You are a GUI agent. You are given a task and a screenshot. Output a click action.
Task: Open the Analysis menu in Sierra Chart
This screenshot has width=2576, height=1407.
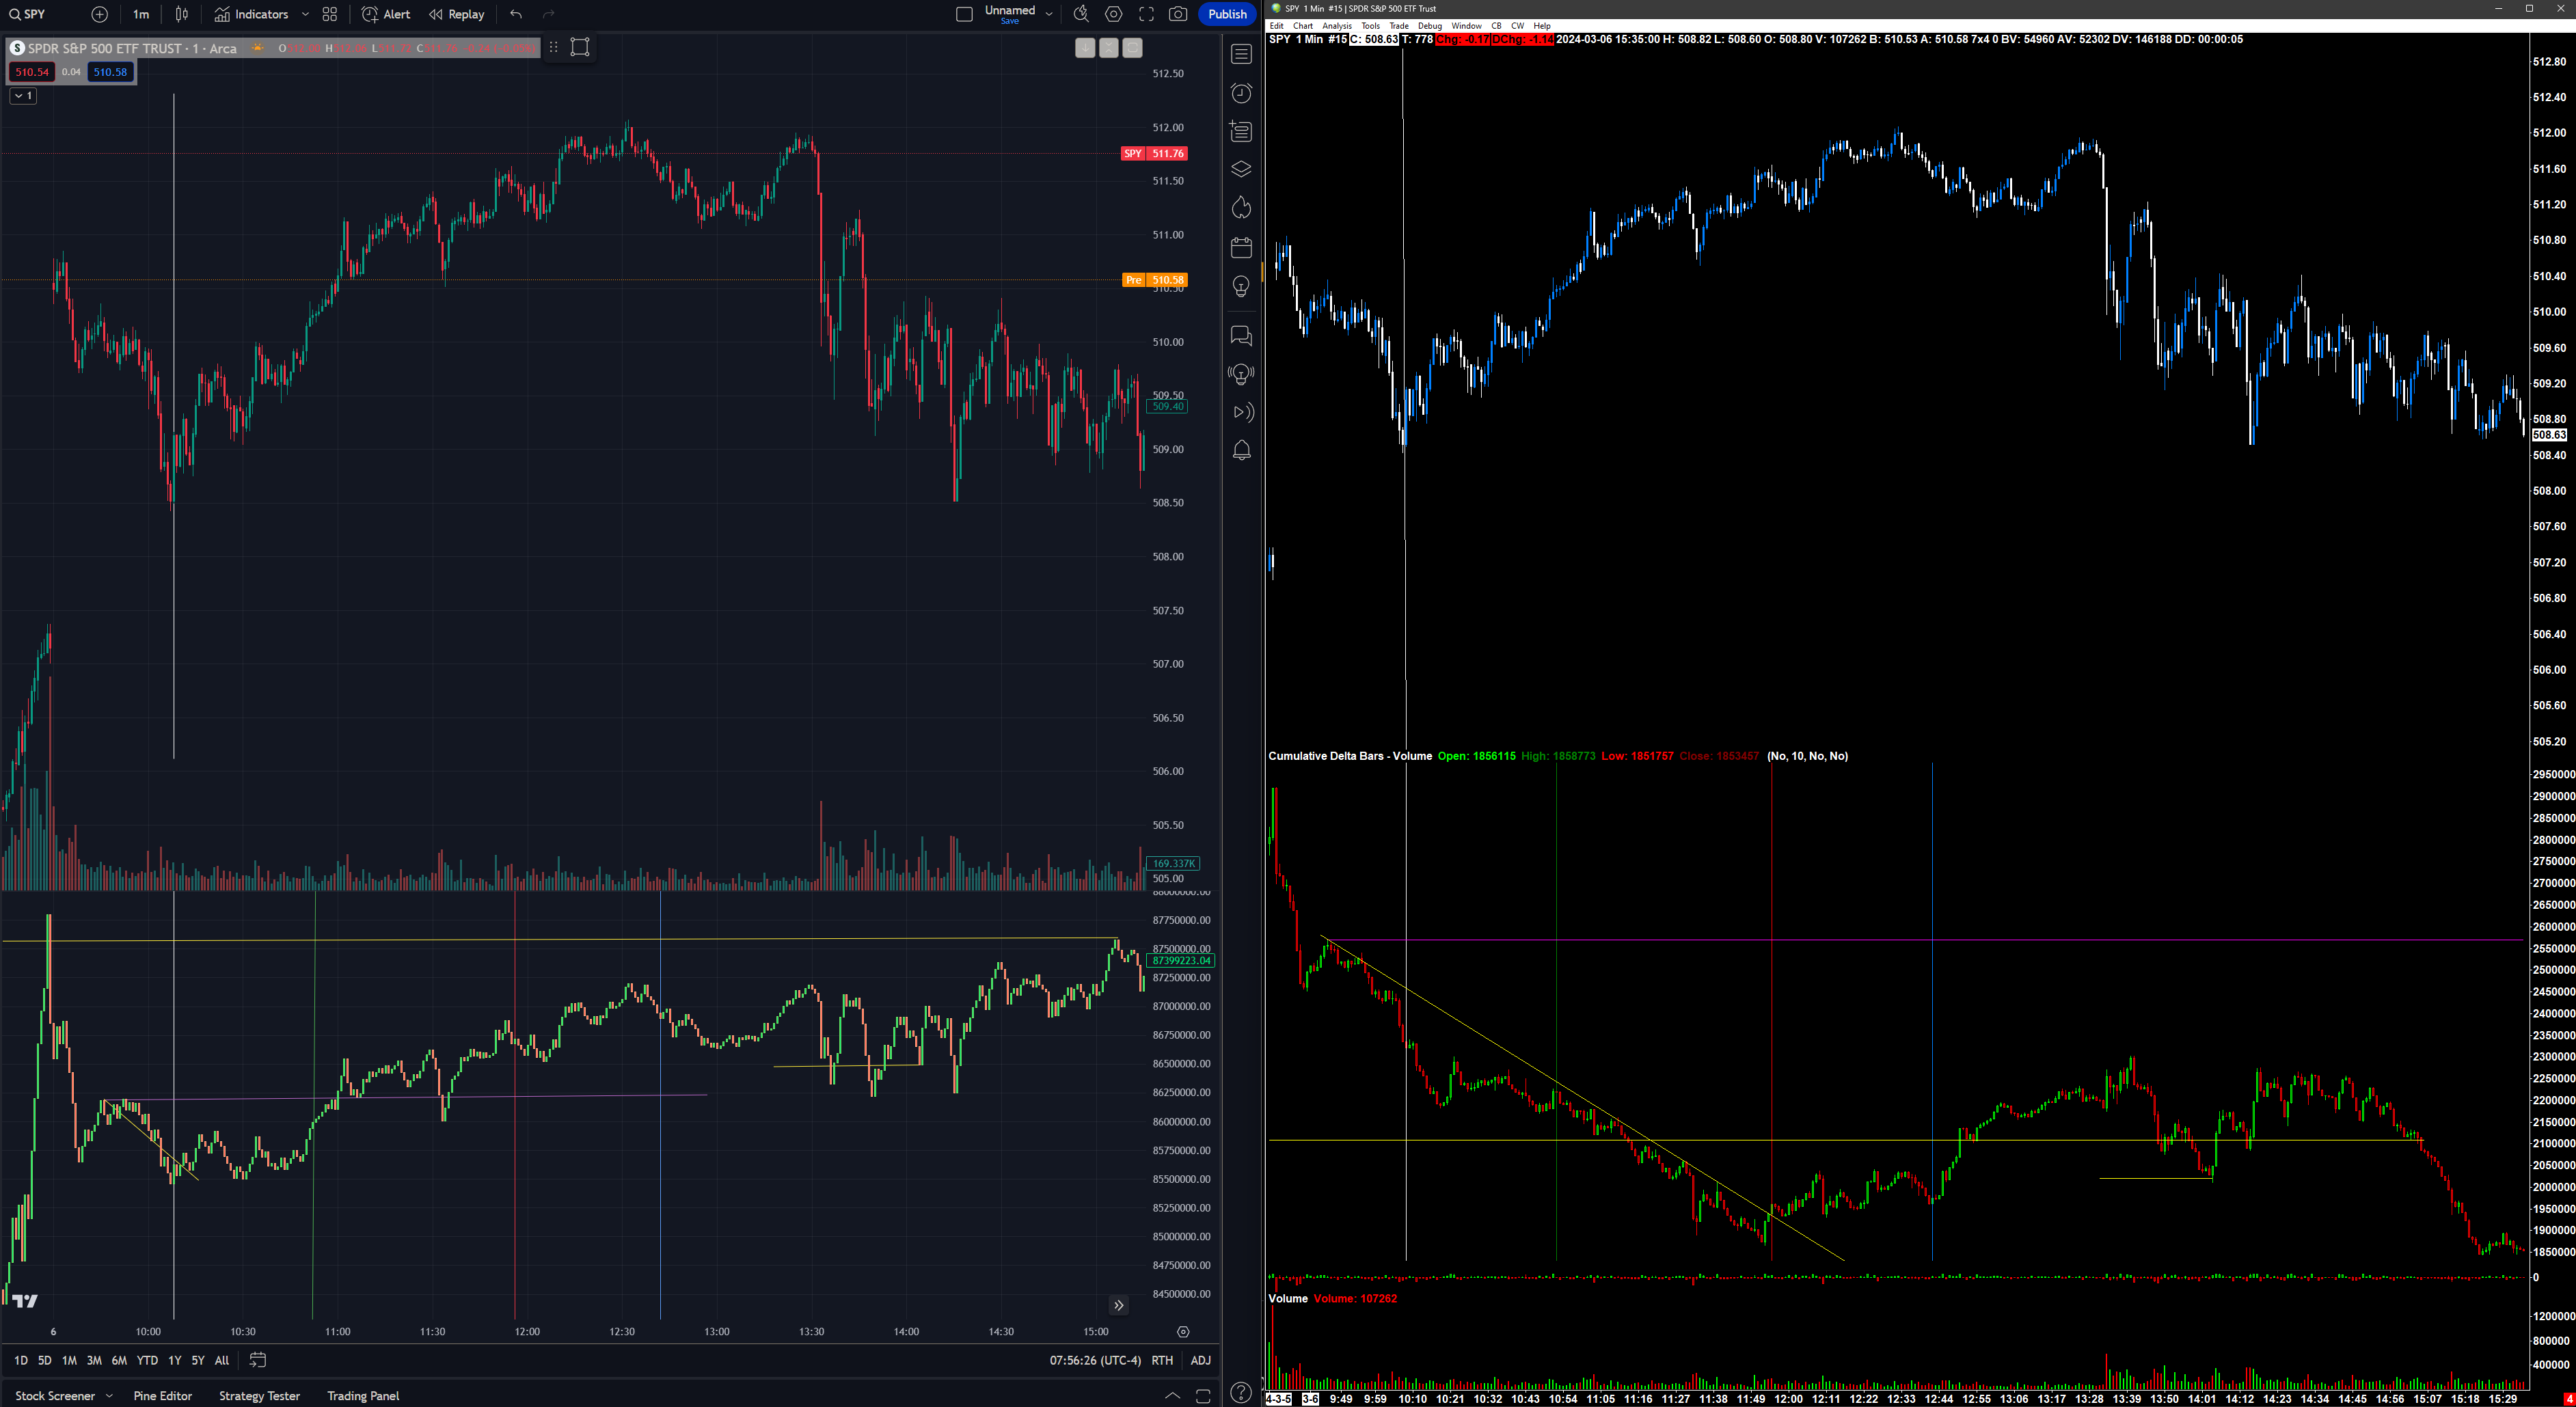tap(1336, 26)
